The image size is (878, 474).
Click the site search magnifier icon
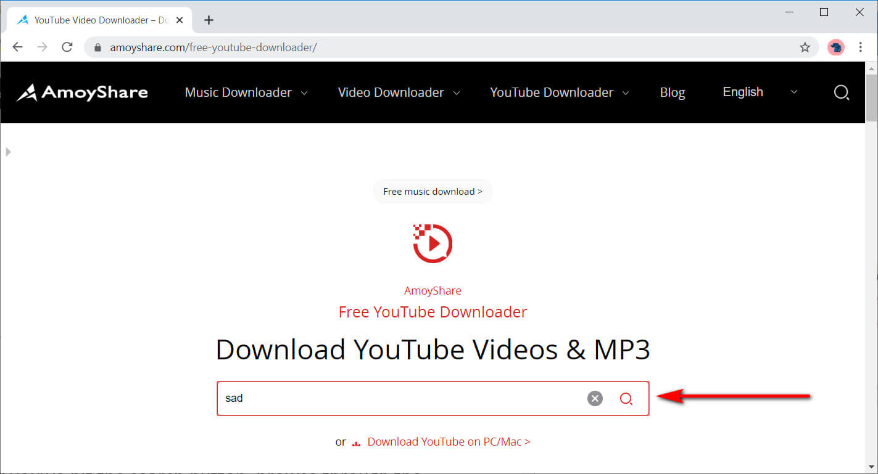point(842,92)
